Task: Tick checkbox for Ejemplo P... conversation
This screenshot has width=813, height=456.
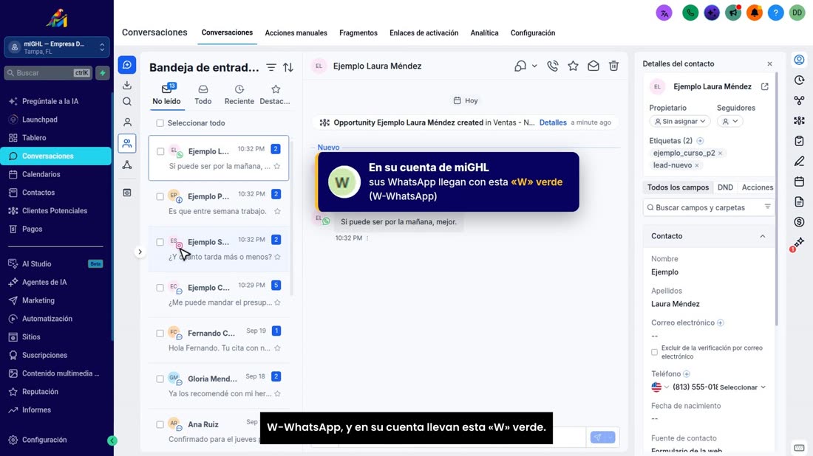Action: (160, 197)
